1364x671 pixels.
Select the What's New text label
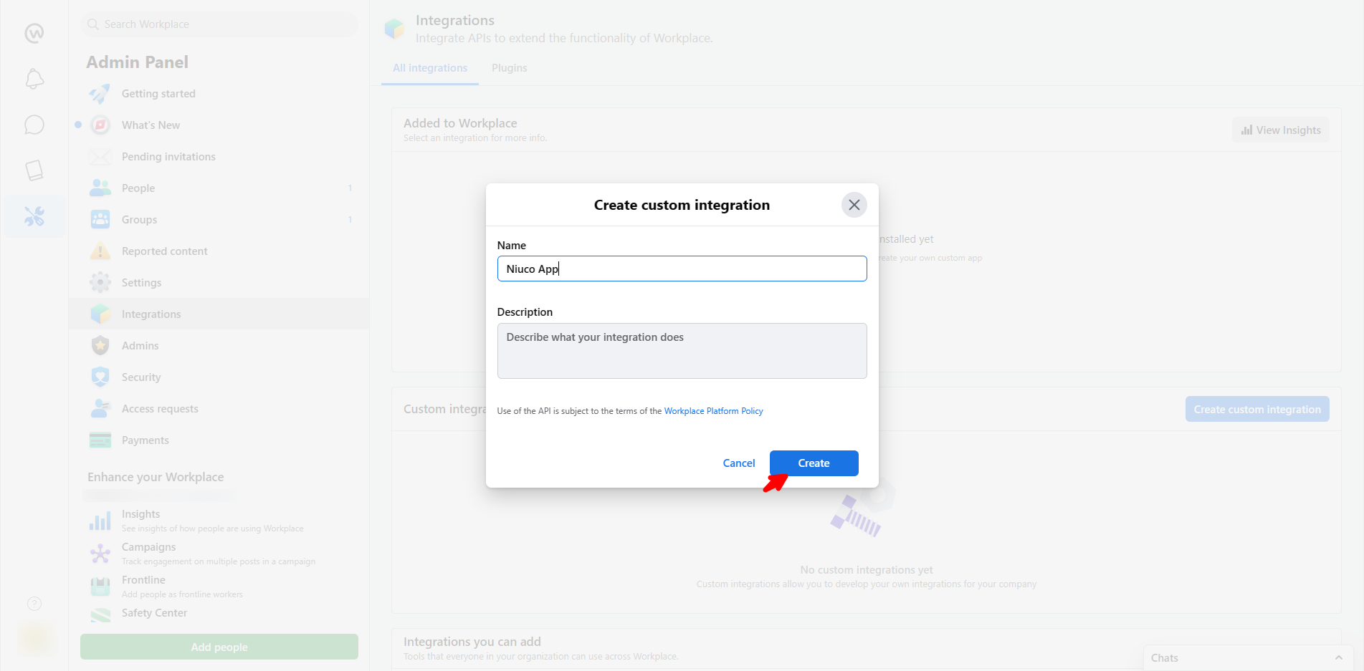tap(151, 125)
